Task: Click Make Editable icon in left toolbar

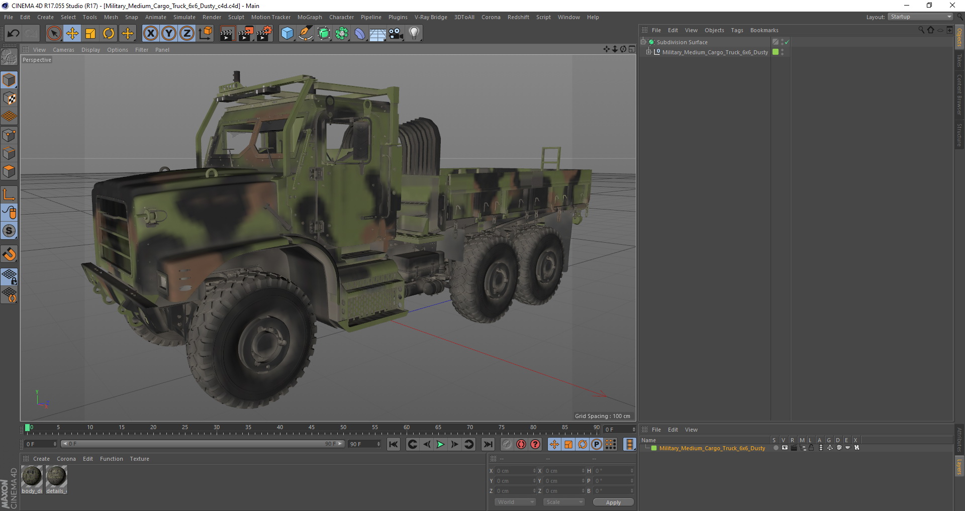Action: tap(9, 57)
